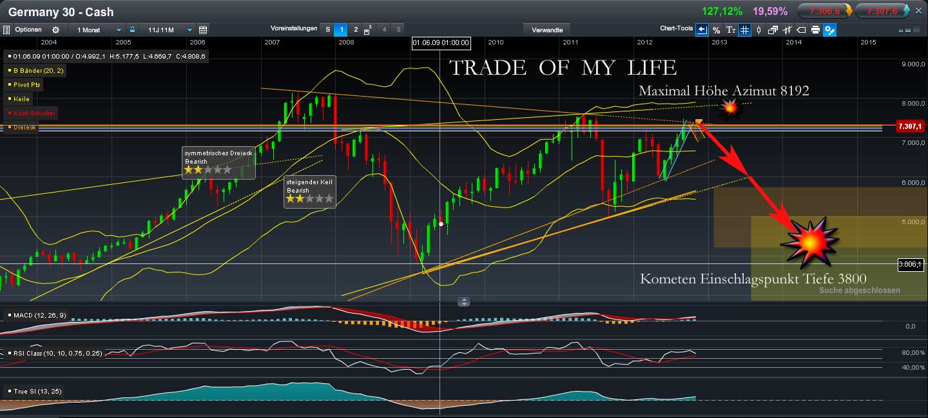
Task: Toggle the Keile indicator
Action: coord(18,99)
